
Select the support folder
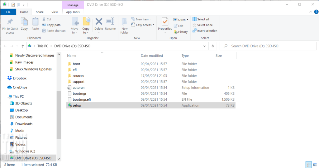pos(79,82)
